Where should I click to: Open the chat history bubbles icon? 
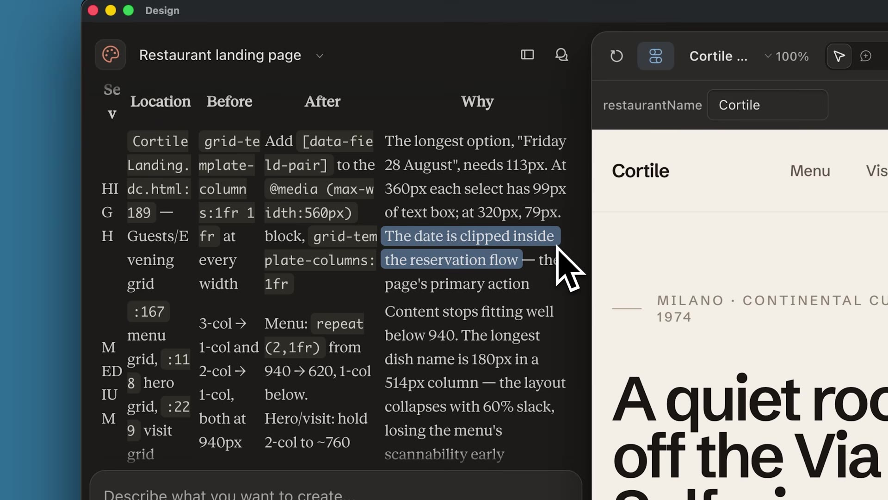[561, 55]
